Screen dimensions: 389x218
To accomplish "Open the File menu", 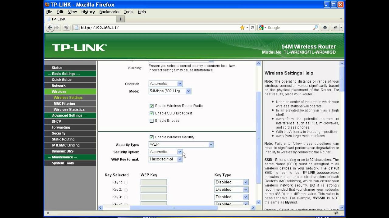I will [49, 12].
